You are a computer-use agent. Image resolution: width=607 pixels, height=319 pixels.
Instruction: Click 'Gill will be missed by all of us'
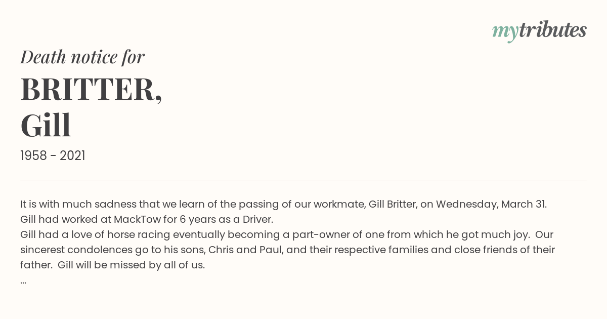131,265
